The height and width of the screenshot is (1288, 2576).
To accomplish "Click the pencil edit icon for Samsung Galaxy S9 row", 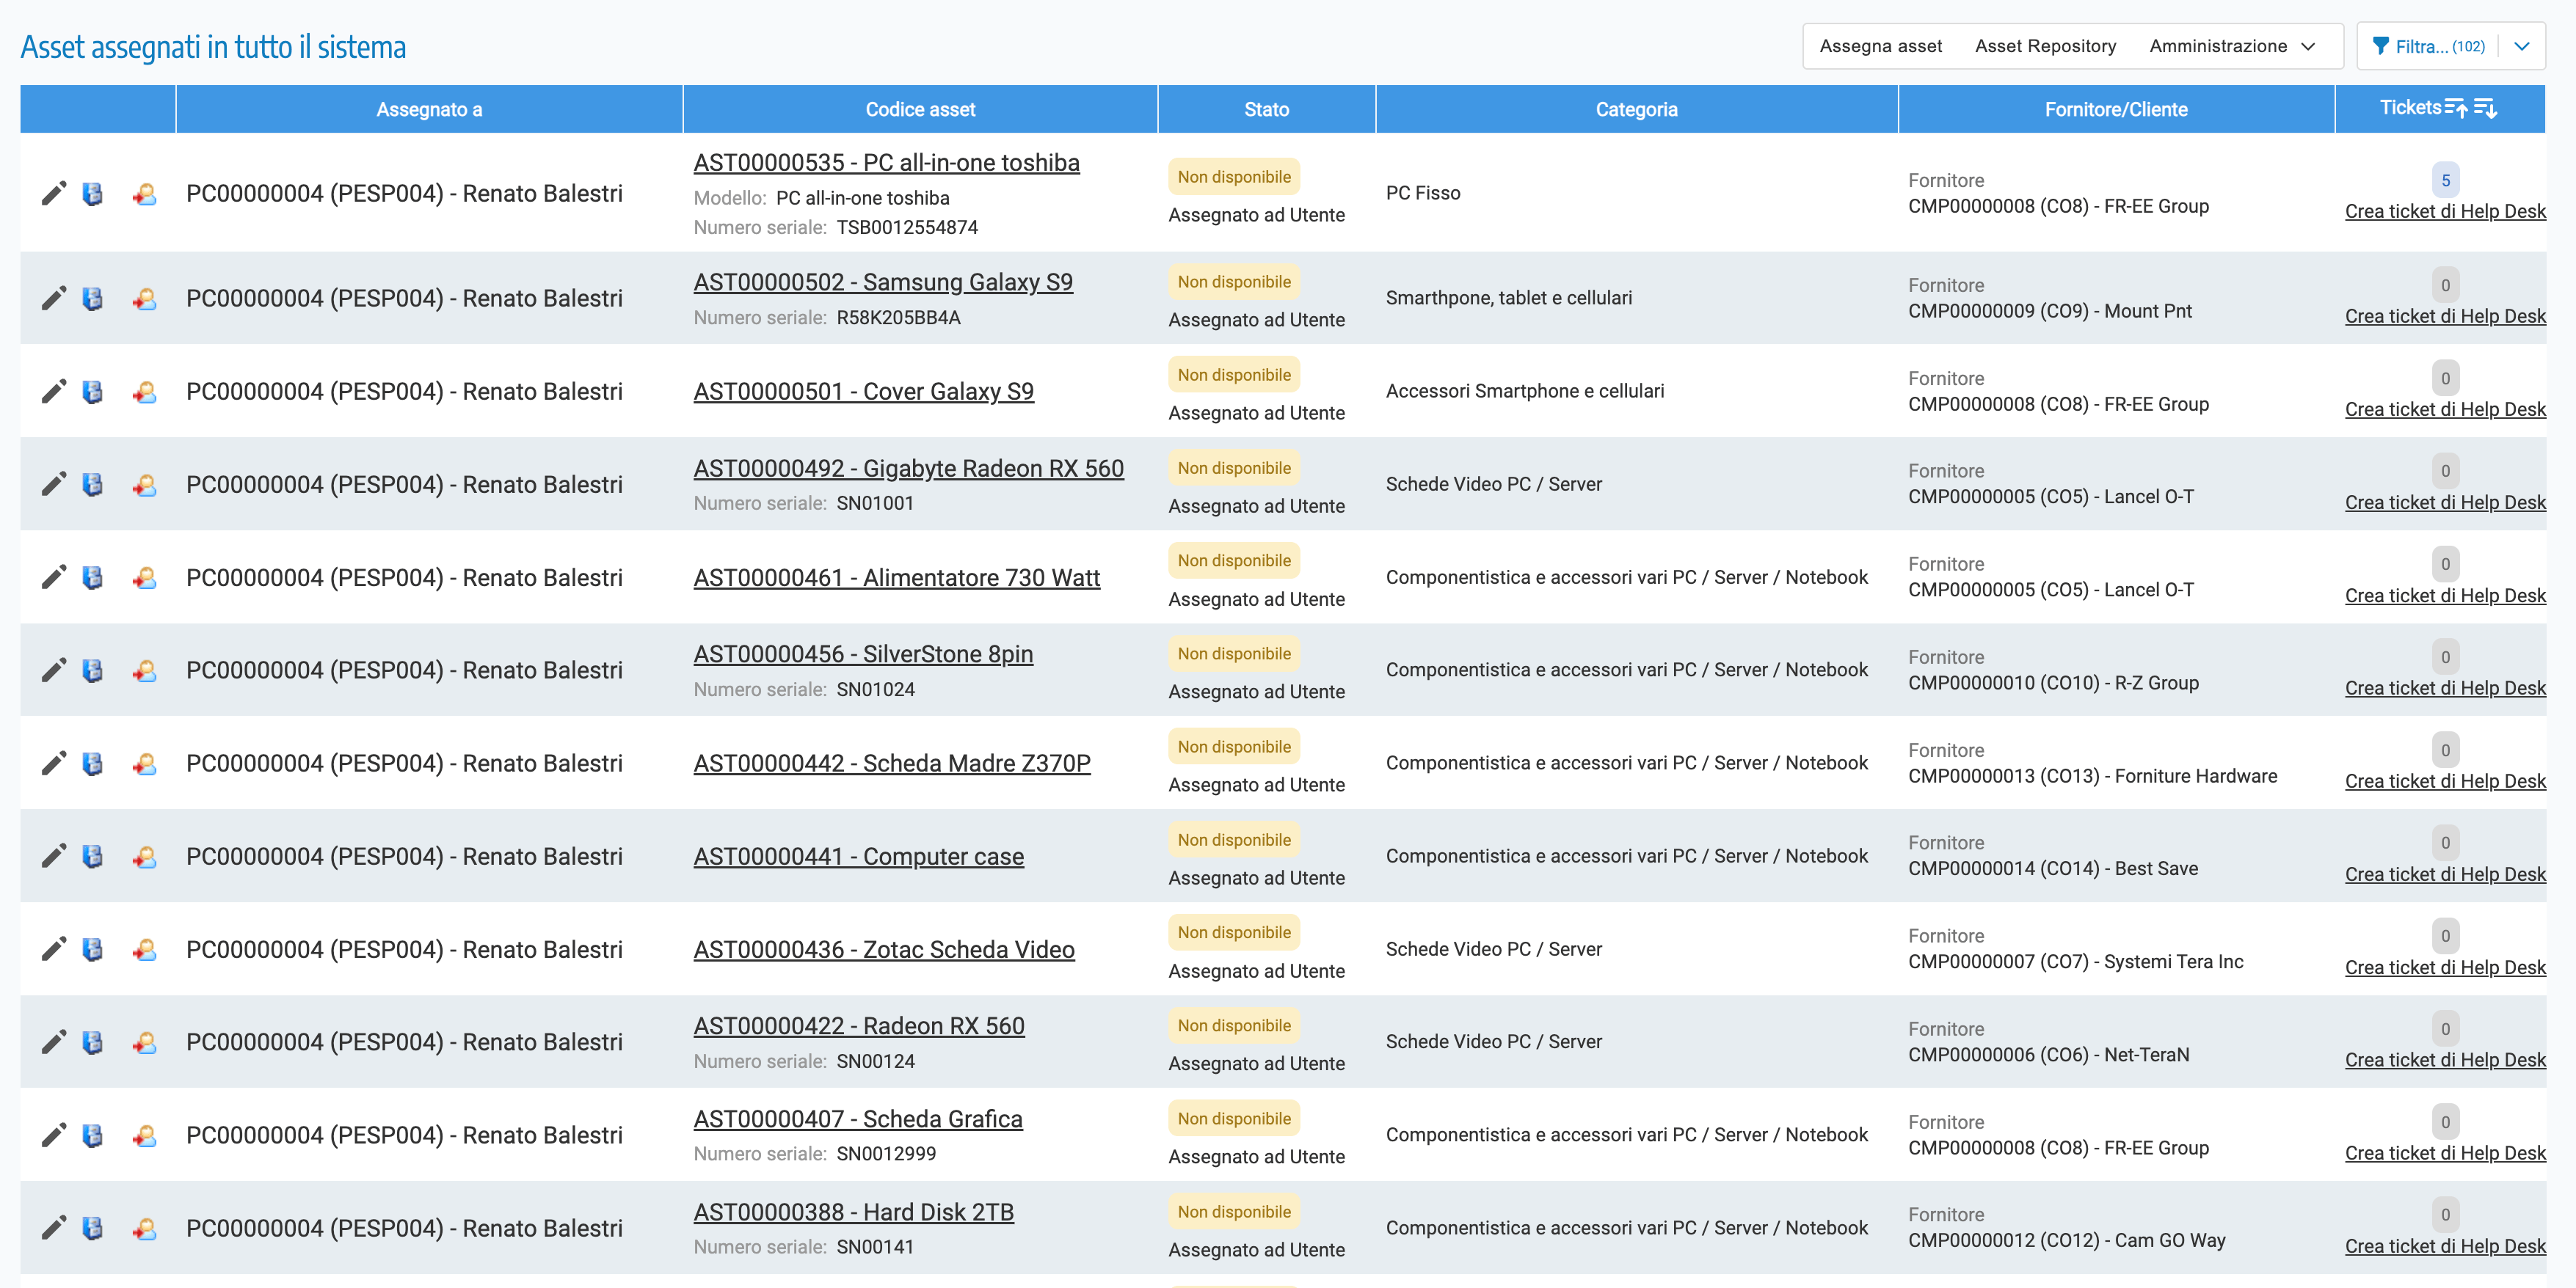I will (53, 298).
